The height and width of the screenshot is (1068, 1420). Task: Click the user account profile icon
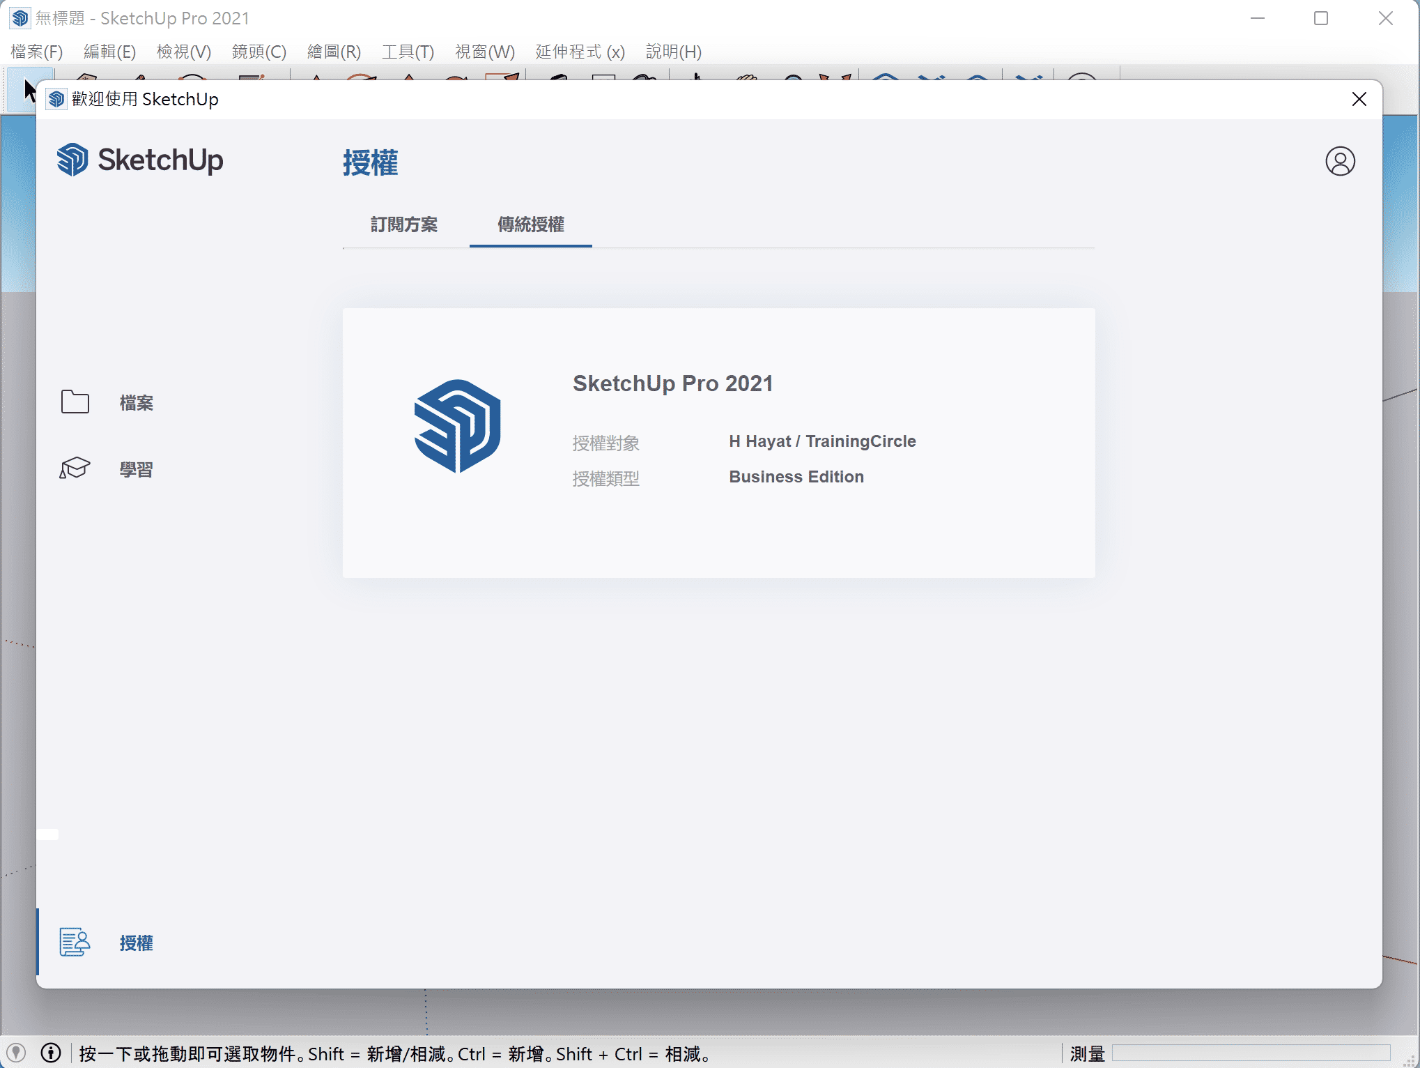point(1339,161)
